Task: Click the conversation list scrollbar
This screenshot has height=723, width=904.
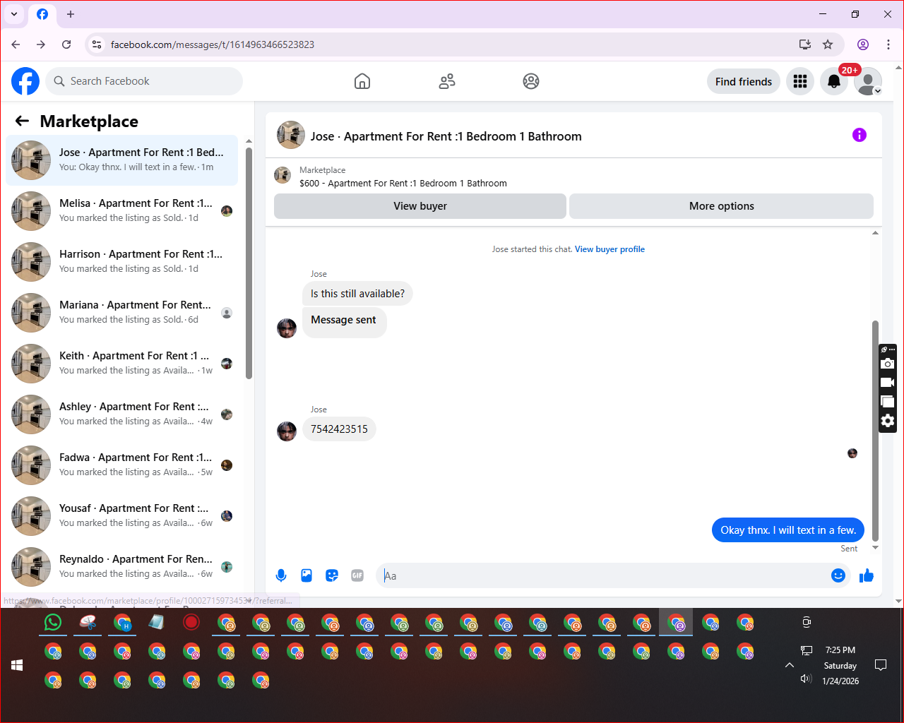Action: pos(249,263)
